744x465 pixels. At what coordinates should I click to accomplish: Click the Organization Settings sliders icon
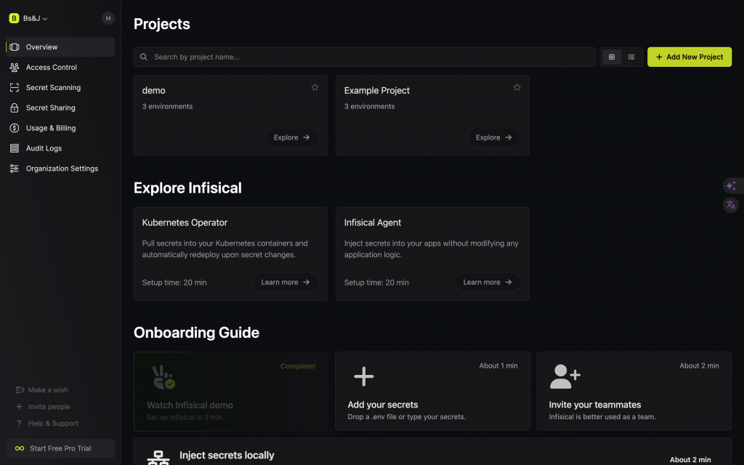click(15, 169)
